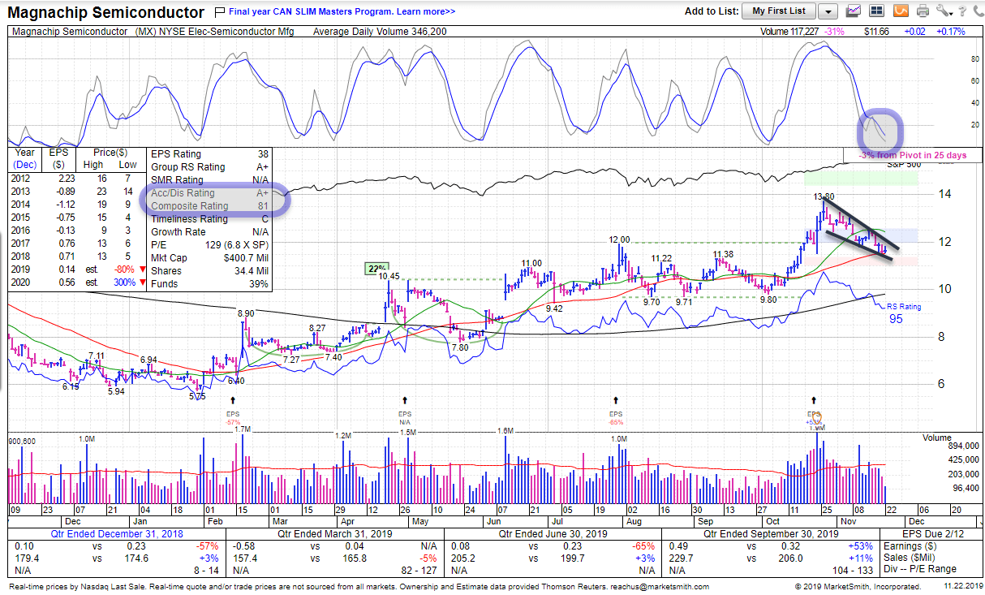985x595 pixels.
Task: Click '-3% from Pivot in 25 days' label
Action: pos(913,155)
